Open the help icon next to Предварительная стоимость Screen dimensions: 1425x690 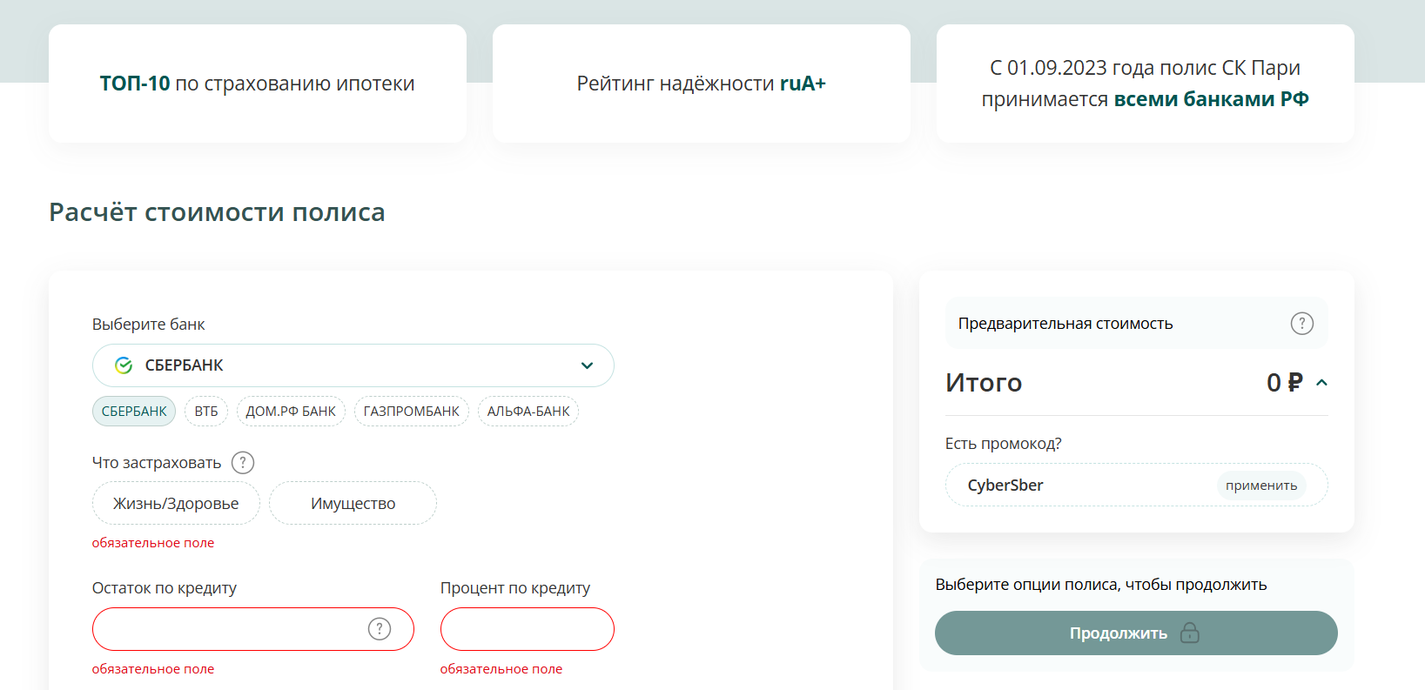(x=1301, y=324)
